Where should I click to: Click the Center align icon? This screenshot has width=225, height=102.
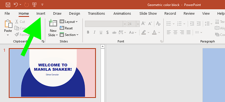(175, 32)
